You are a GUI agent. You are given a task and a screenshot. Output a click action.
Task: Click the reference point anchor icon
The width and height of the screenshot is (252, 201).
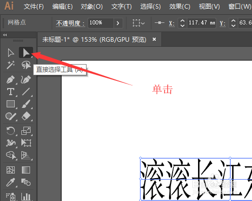click(x=159, y=23)
